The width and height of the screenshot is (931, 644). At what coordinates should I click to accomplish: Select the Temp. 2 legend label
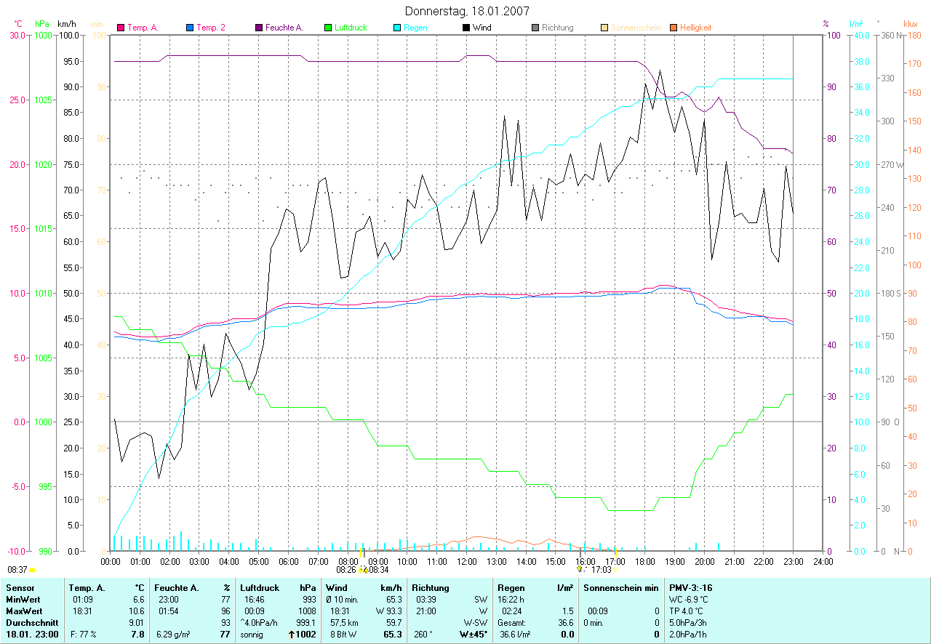(x=211, y=28)
